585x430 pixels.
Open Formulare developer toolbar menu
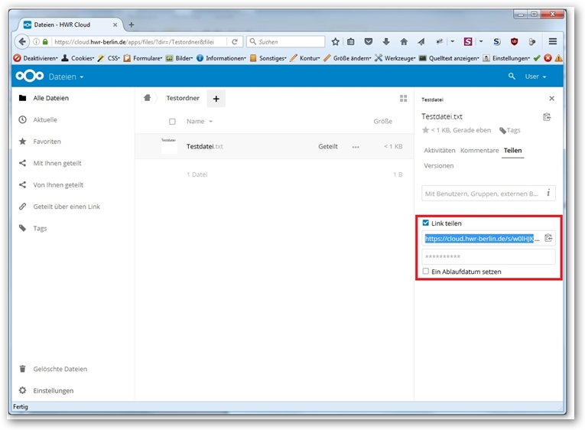(143, 58)
